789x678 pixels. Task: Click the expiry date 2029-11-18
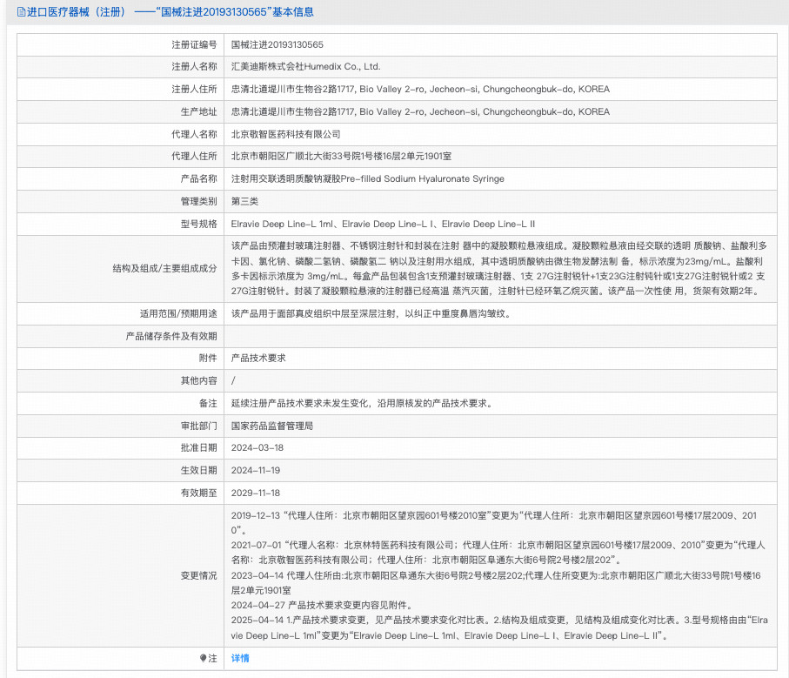pyautogui.click(x=257, y=493)
